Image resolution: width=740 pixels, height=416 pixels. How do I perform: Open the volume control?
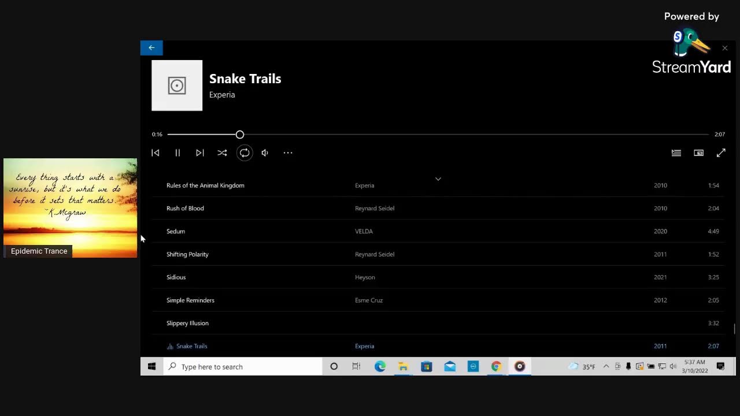(265, 153)
